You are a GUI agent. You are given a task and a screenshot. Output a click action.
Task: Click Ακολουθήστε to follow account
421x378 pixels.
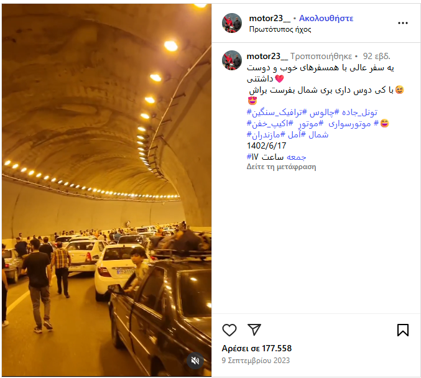[x=326, y=18]
